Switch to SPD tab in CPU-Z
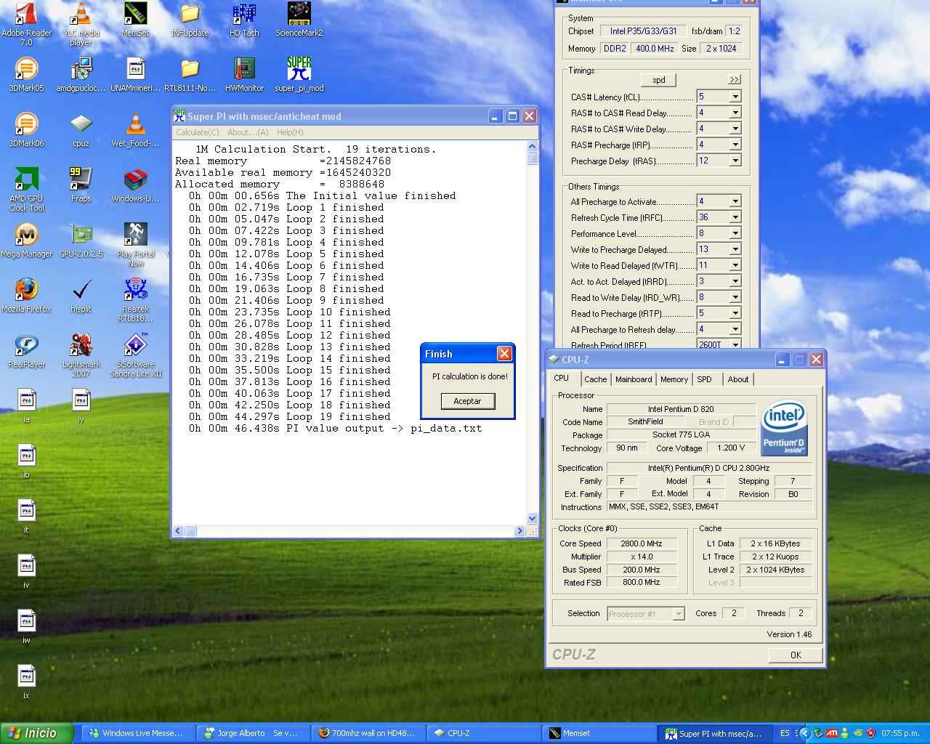Viewport: 930px width, 744px height. pyautogui.click(x=705, y=379)
